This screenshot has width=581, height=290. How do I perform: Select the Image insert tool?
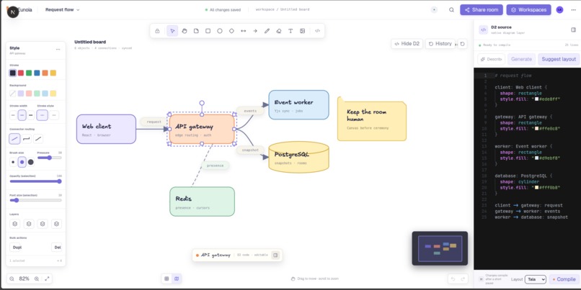point(302,31)
